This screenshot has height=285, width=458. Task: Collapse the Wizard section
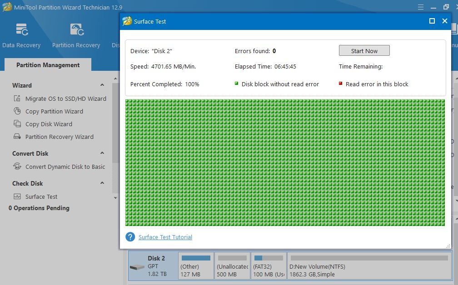click(102, 85)
